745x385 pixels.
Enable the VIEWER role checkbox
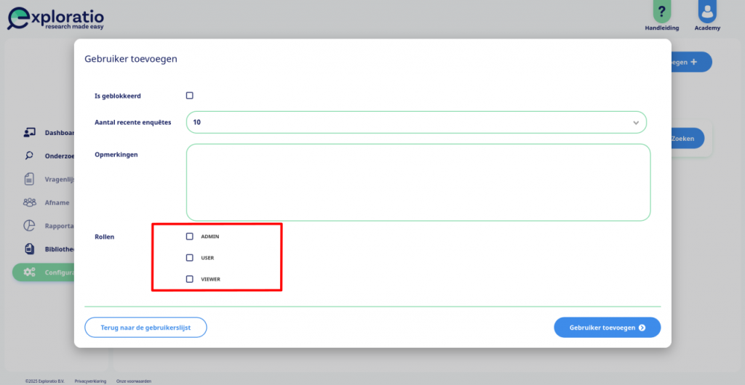click(190, 279)
